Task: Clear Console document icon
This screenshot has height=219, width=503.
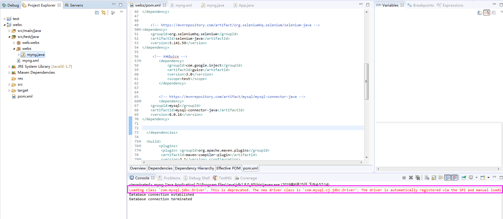Action: pos(427,178)
